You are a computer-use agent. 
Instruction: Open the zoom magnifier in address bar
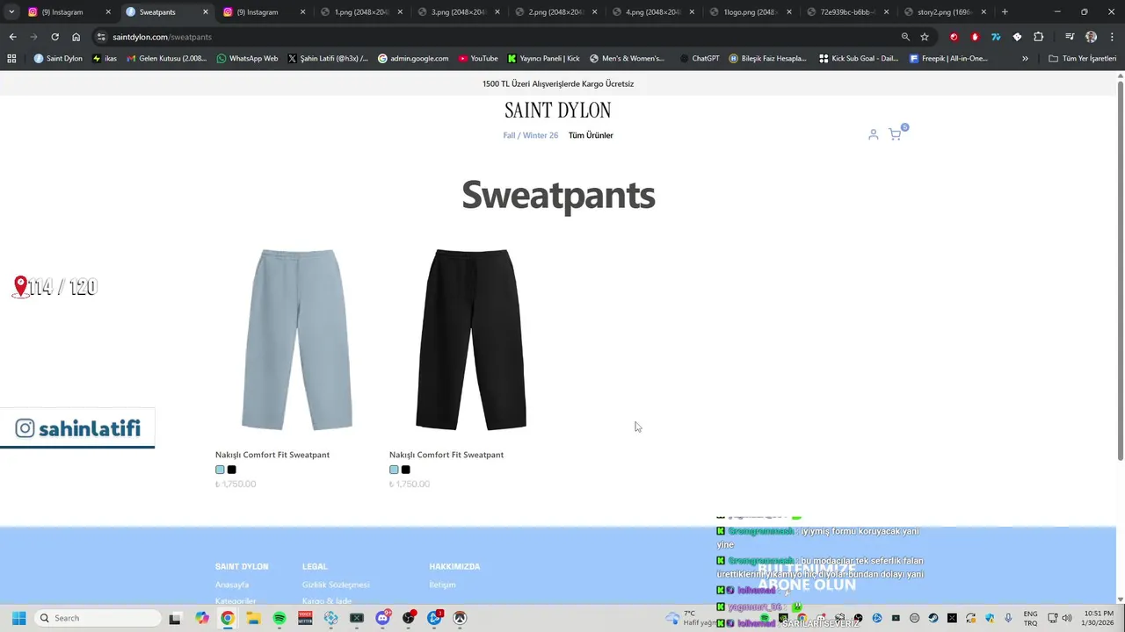point(905,37)
